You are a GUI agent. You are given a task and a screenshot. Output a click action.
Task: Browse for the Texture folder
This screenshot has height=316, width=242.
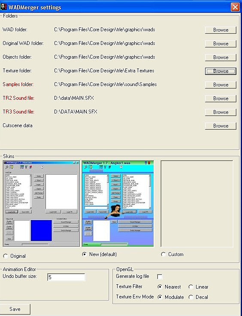[221, 71]
